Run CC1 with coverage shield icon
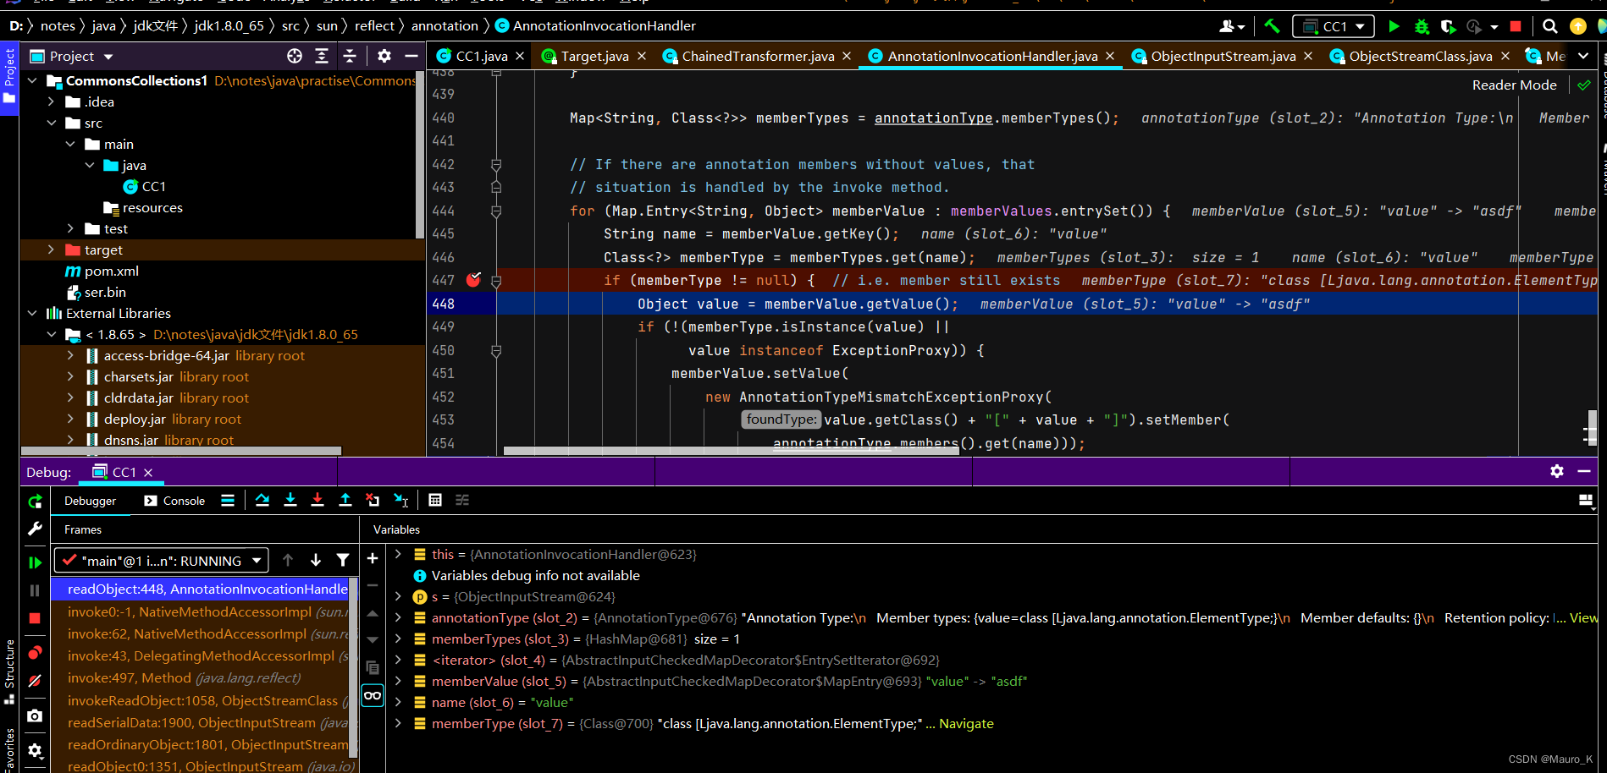Image resolution: width=1607 pixels, height=773 pixels. tap(1448, 26)
